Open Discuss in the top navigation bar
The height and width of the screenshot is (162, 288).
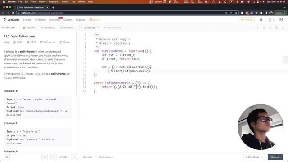coord(81,20)
